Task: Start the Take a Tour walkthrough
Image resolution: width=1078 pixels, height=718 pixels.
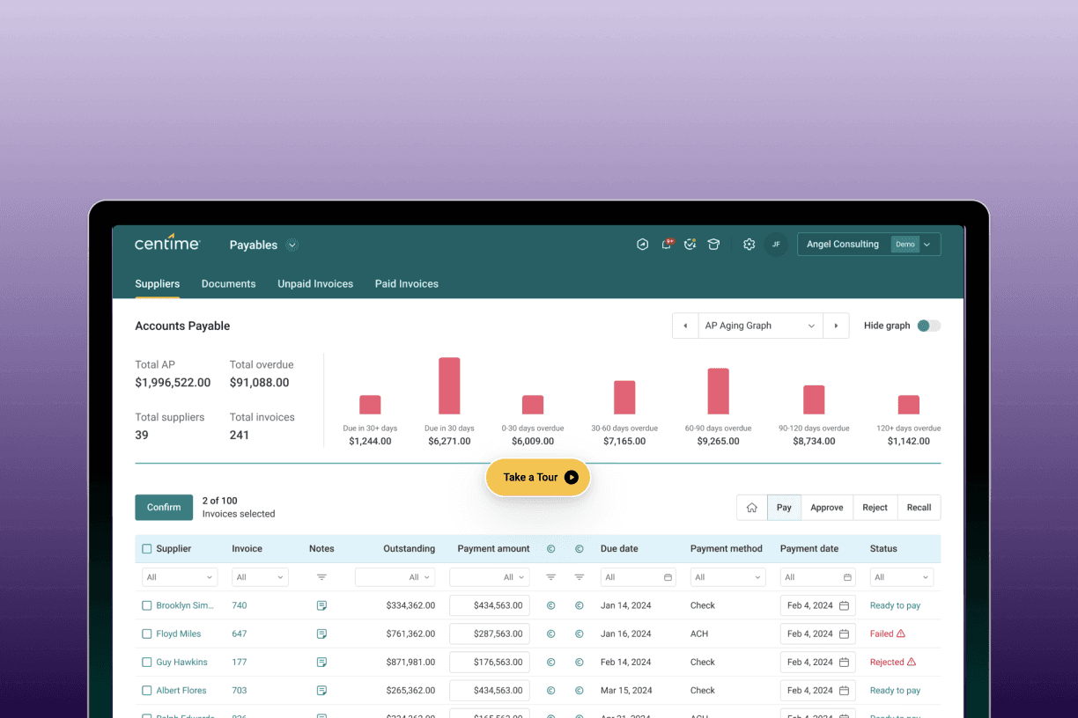Action: click(x=538, y=478)
